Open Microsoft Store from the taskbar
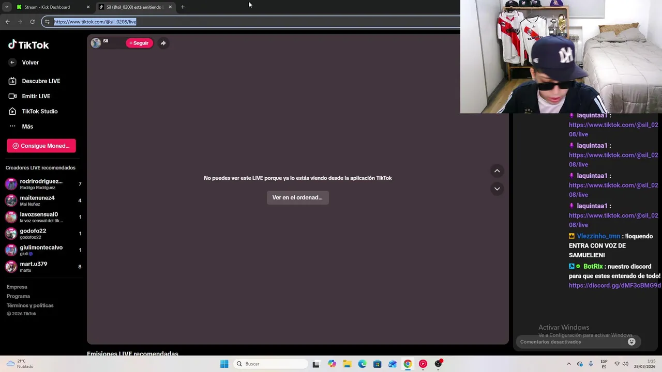 (377, 364)
